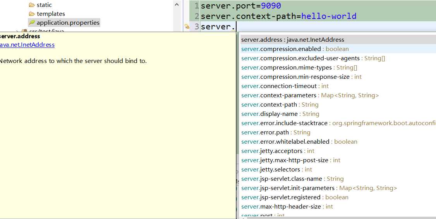Choose server.compression.min-response-size proposal
This screenshot has width=436, height=219.
click(338, 77)
